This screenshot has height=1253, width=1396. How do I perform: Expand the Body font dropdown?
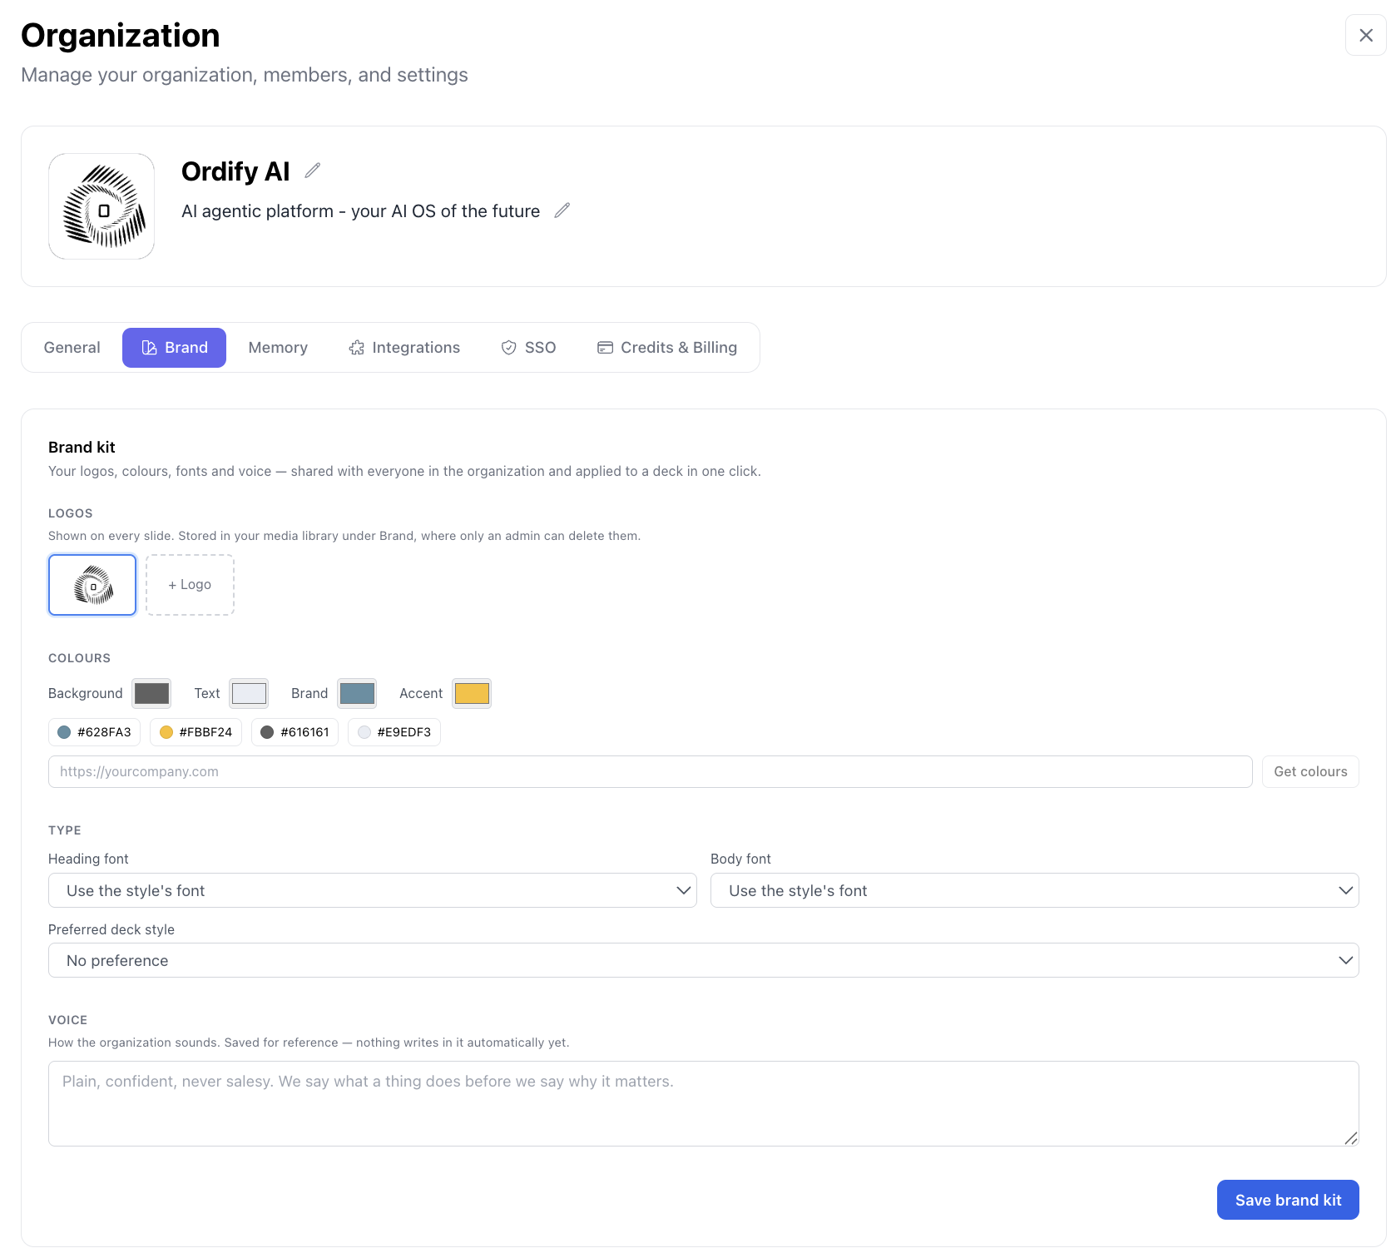coord(1035,890)
